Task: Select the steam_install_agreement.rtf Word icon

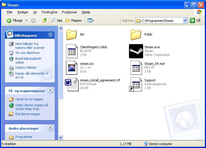Action: point(72,84)
